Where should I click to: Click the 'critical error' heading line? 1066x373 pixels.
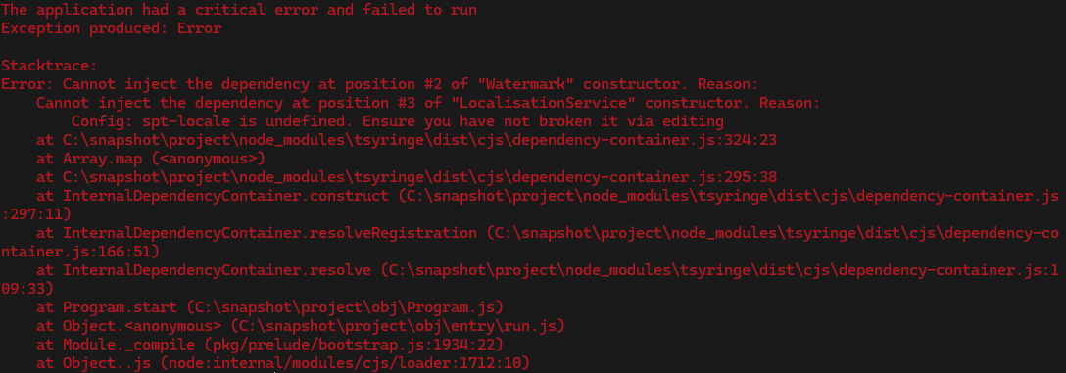(239, 10)
